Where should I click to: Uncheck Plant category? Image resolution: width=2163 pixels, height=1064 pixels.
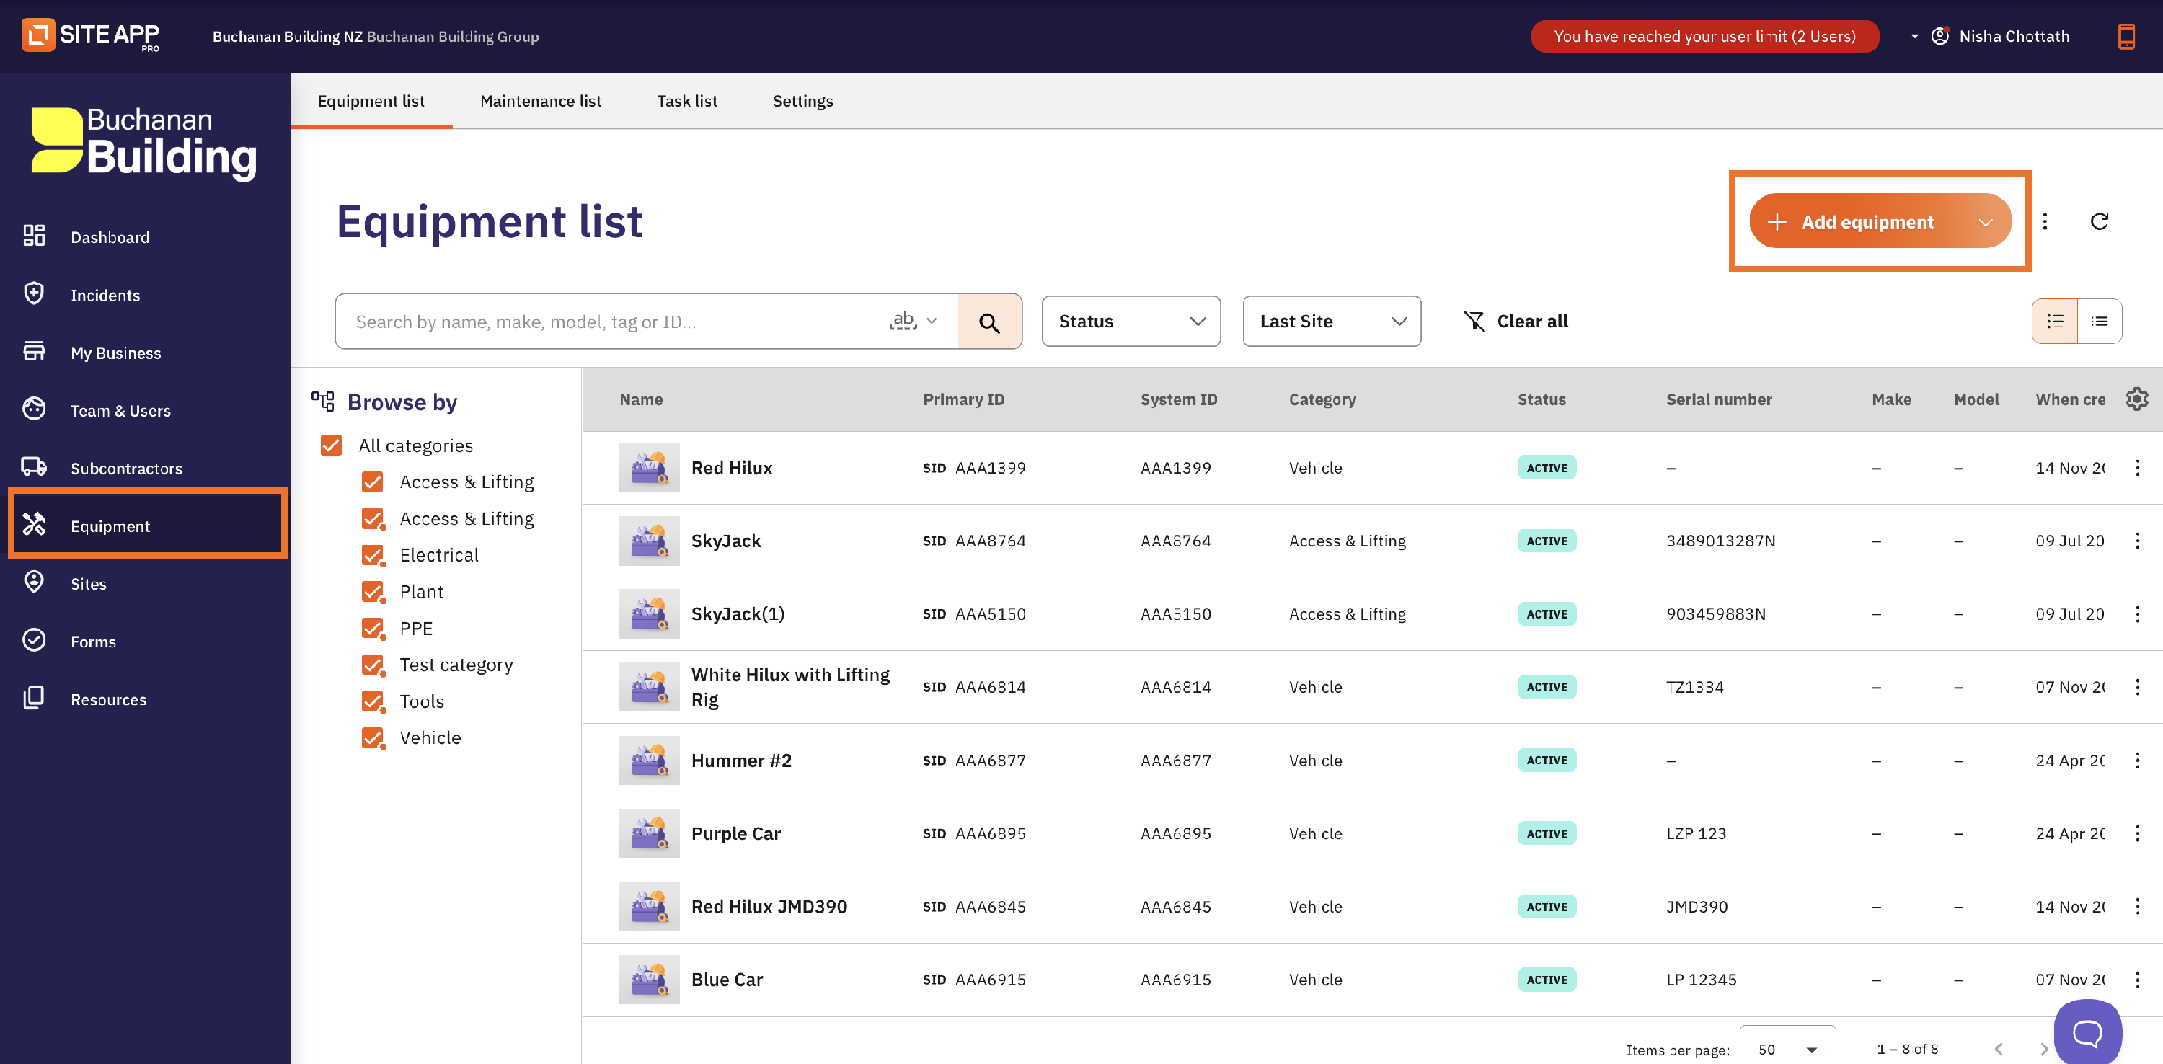[x=373, y=592]
